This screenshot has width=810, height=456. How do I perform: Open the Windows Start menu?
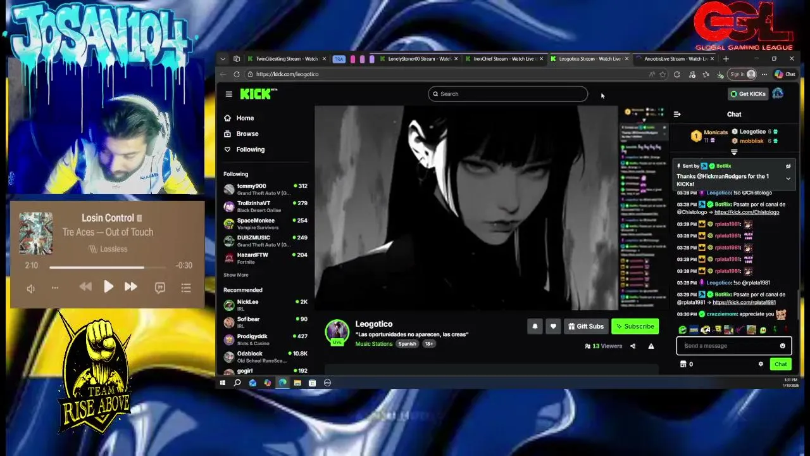click(222, 383)
